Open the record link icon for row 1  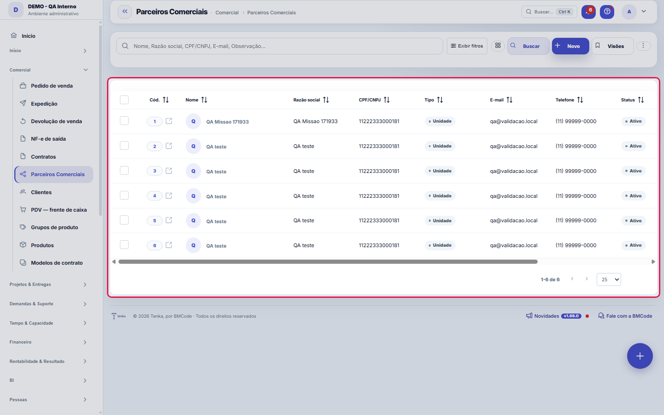pos(169,121)
